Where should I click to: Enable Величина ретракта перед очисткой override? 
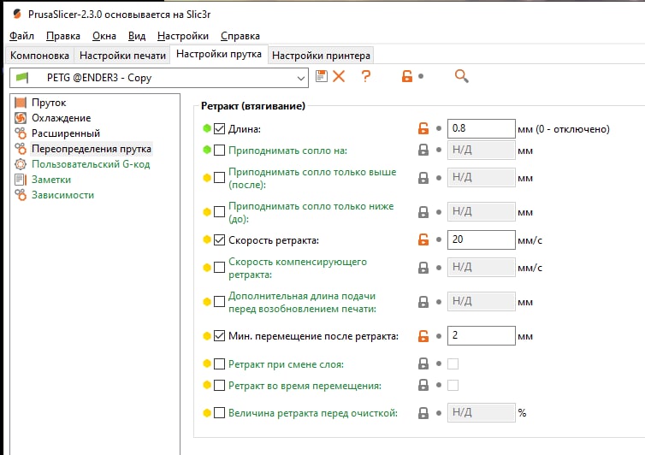point(219,412)
